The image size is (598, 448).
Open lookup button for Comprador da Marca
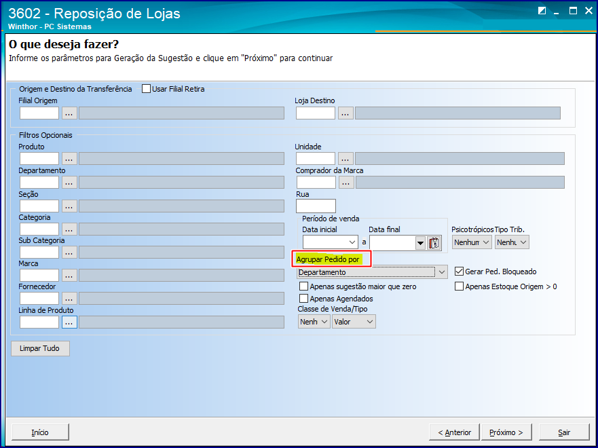tap(346, 182)
